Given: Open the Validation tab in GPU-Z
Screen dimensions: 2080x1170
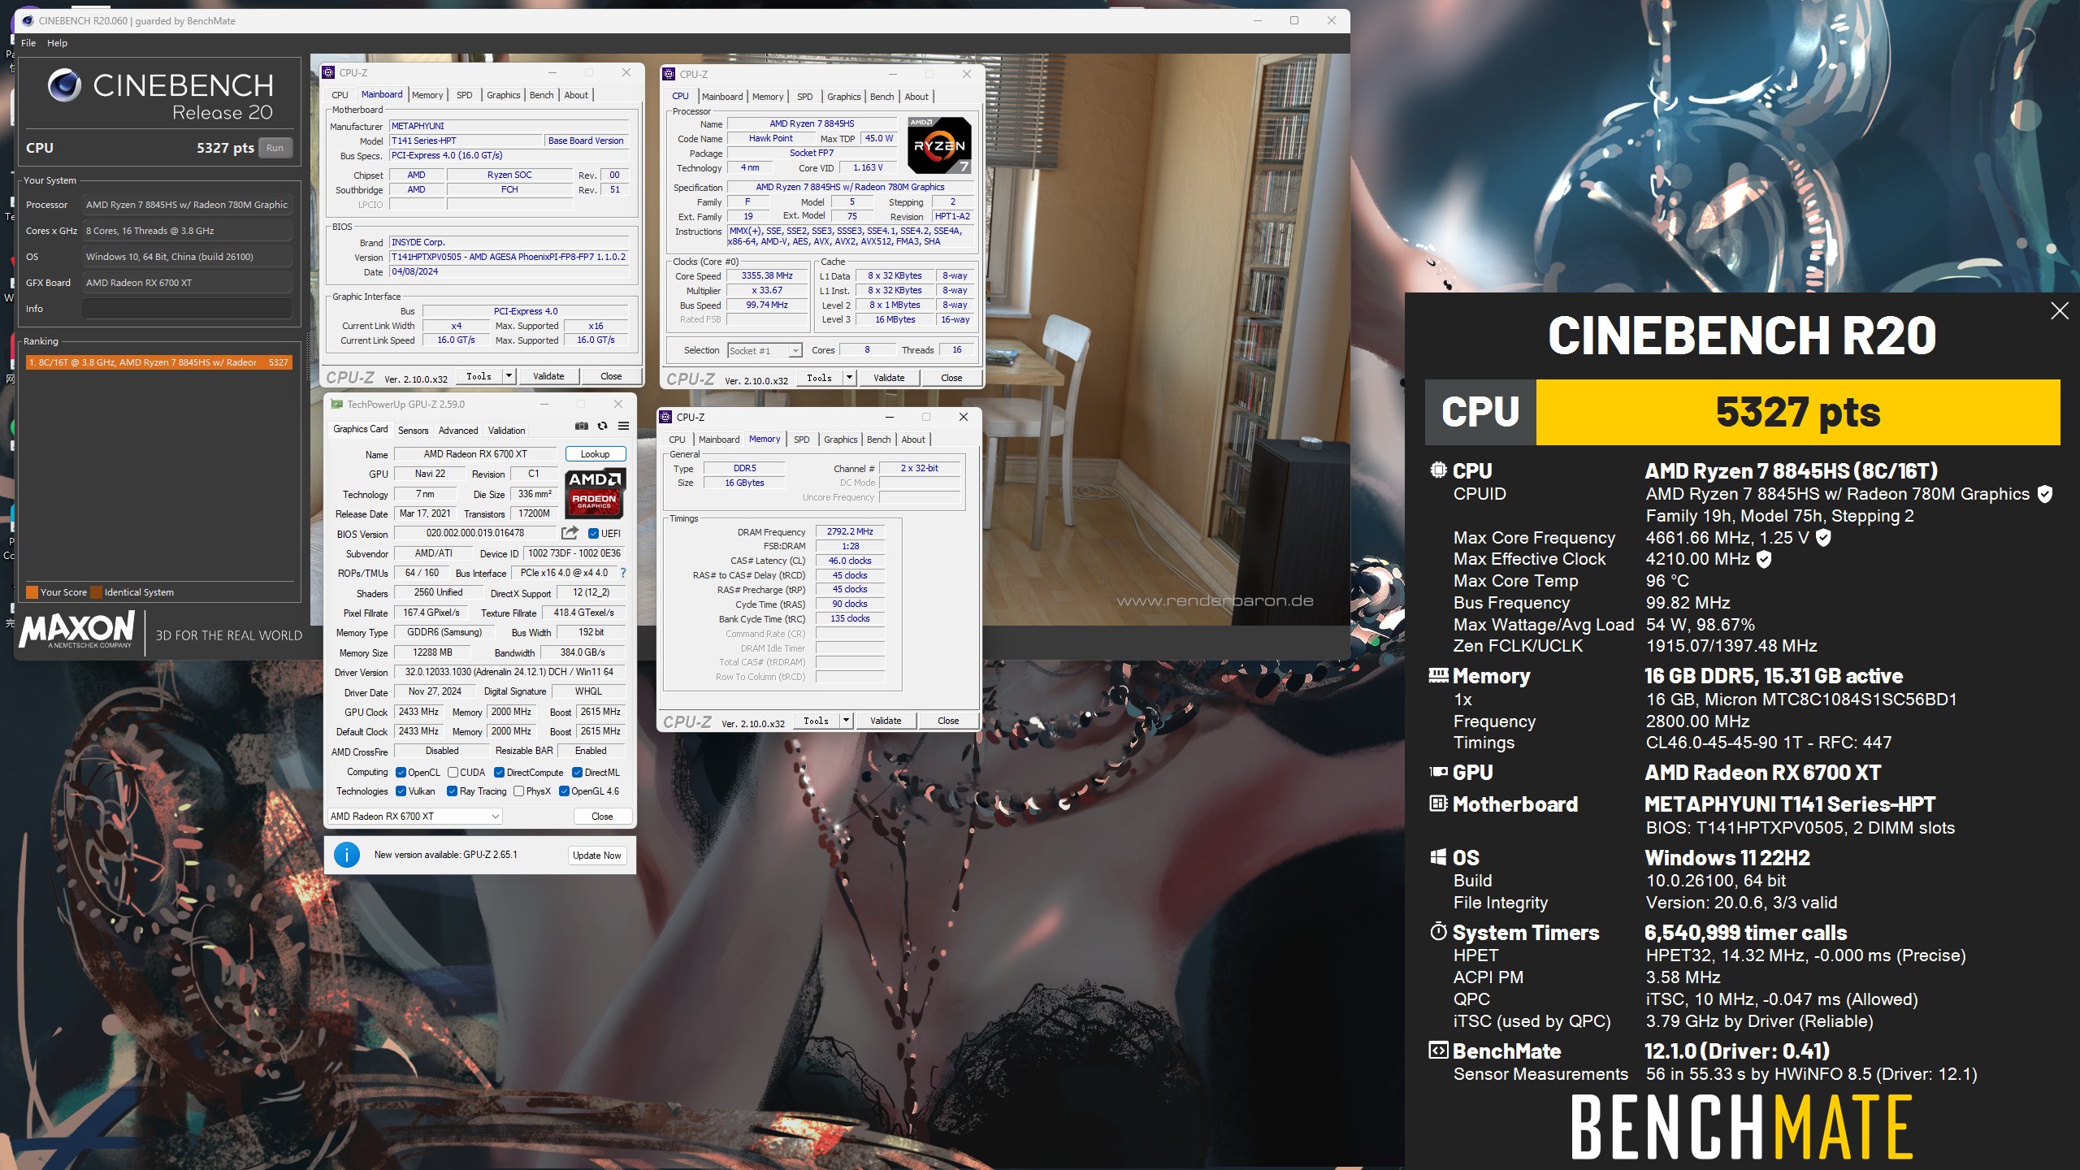Looking at the screenshot, I should [506, 431].
